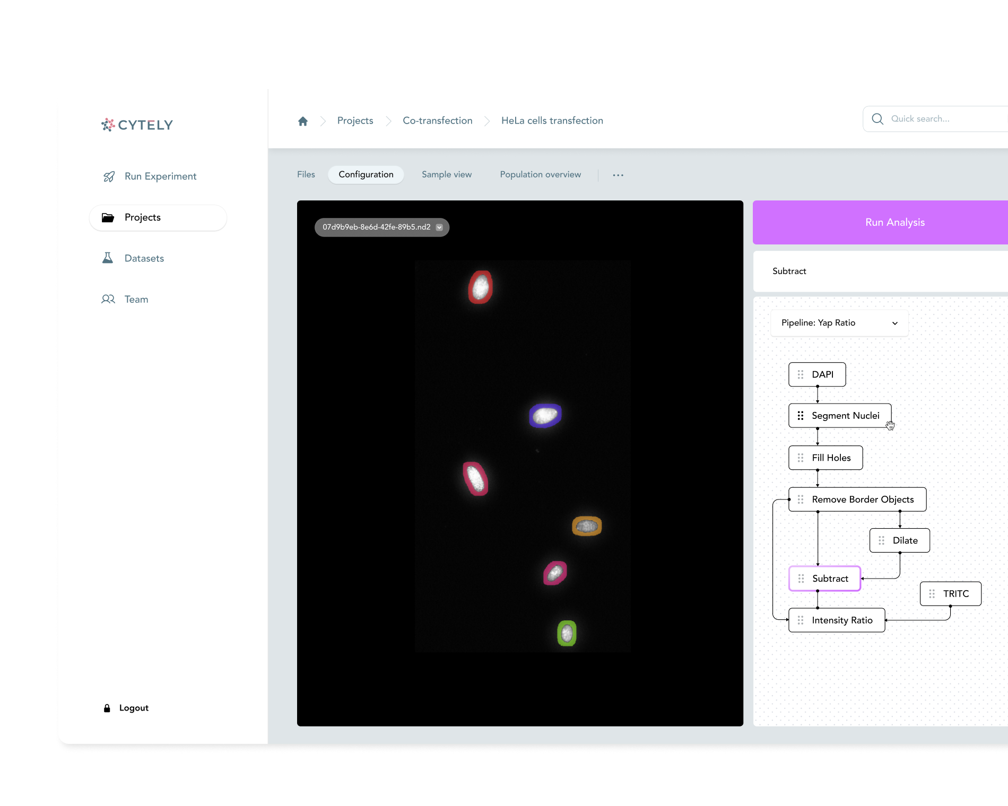Click the lock icon beside Logout

pyautogui.click(x=107, y=708)
